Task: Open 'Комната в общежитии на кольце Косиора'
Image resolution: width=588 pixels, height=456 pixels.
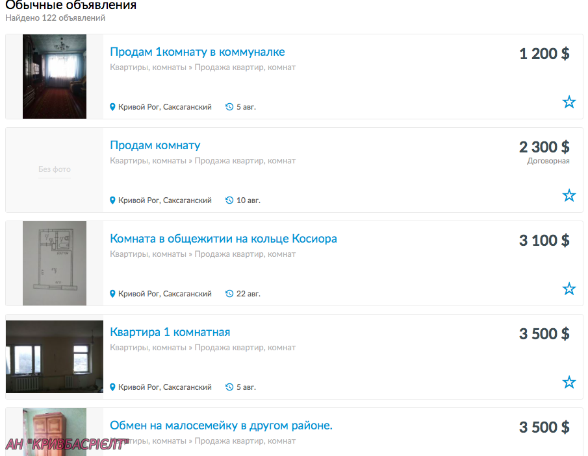Action: coord(224,239)
